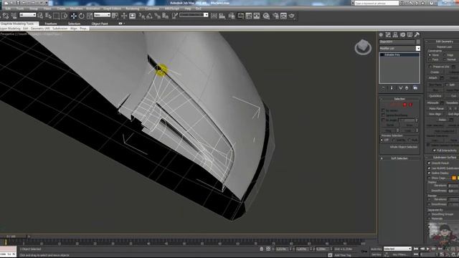Toggle By Angle checkbox
This screenshot has height=258, width=459.
383,120
